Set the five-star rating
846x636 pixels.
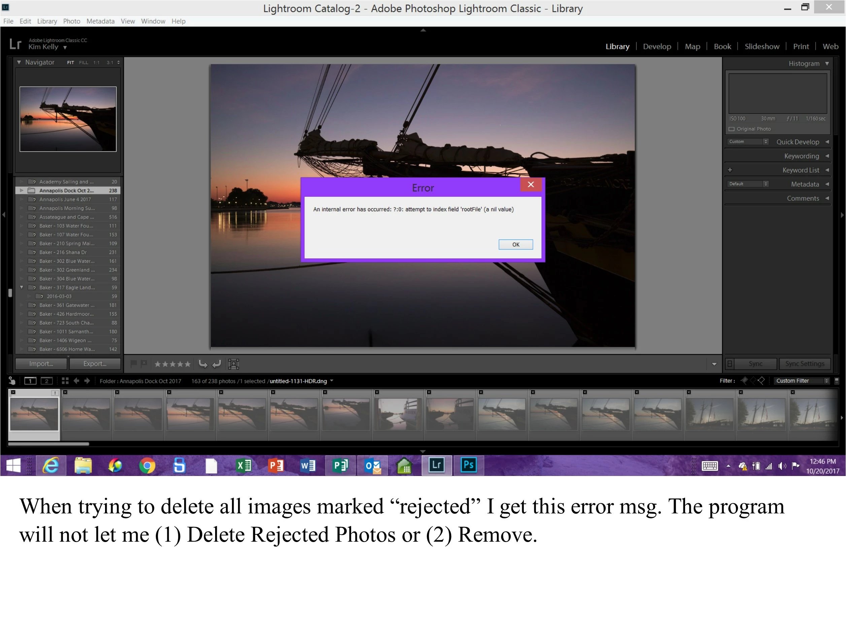coord(188,364)
